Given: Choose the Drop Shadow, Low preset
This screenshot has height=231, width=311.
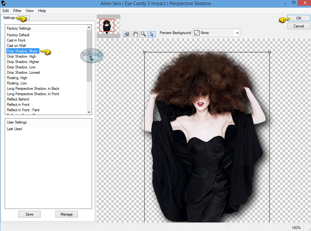Looking at the screenshot, I should (21, 67).
